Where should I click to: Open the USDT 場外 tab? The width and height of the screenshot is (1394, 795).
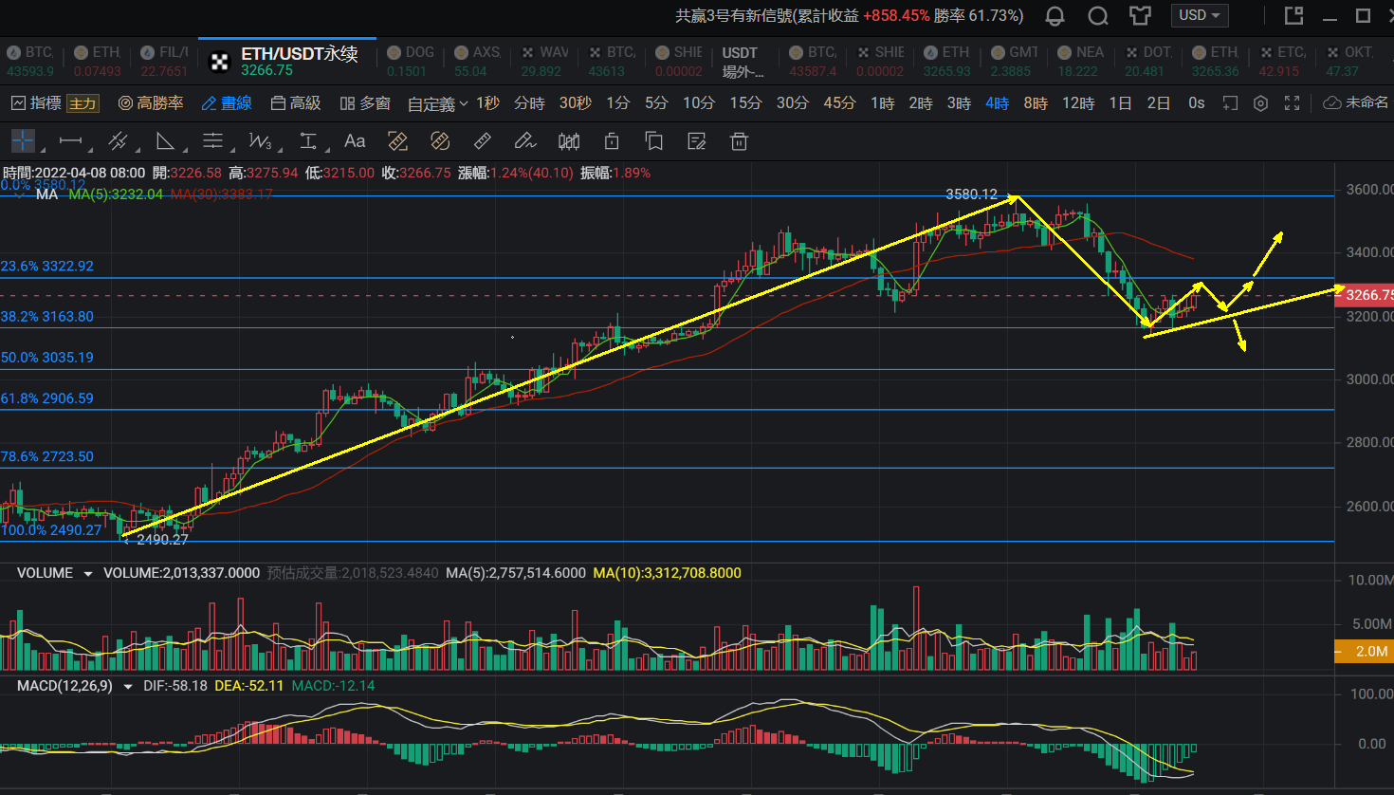743,61
